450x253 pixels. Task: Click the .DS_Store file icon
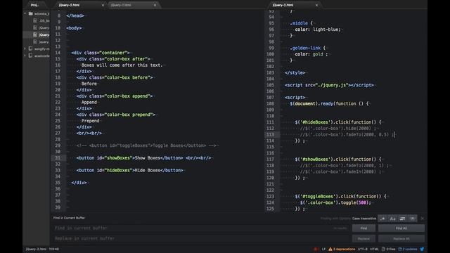pos(35,20)
